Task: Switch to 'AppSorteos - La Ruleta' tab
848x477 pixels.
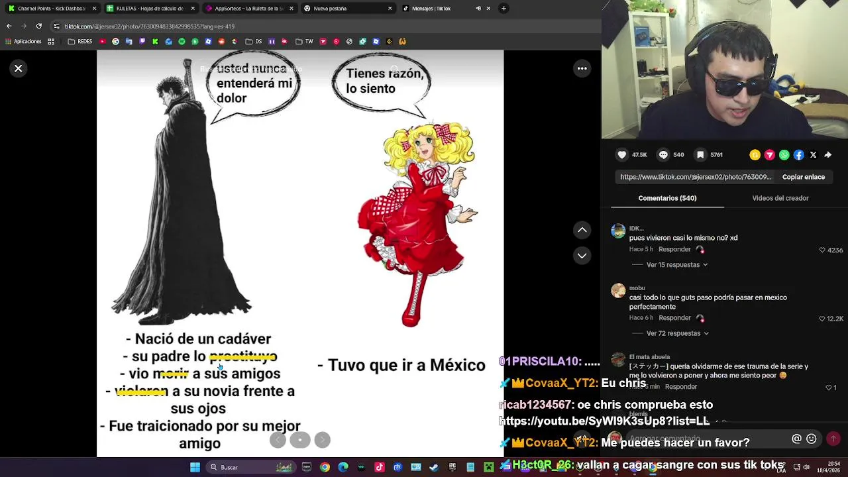Action: (248, 9)
